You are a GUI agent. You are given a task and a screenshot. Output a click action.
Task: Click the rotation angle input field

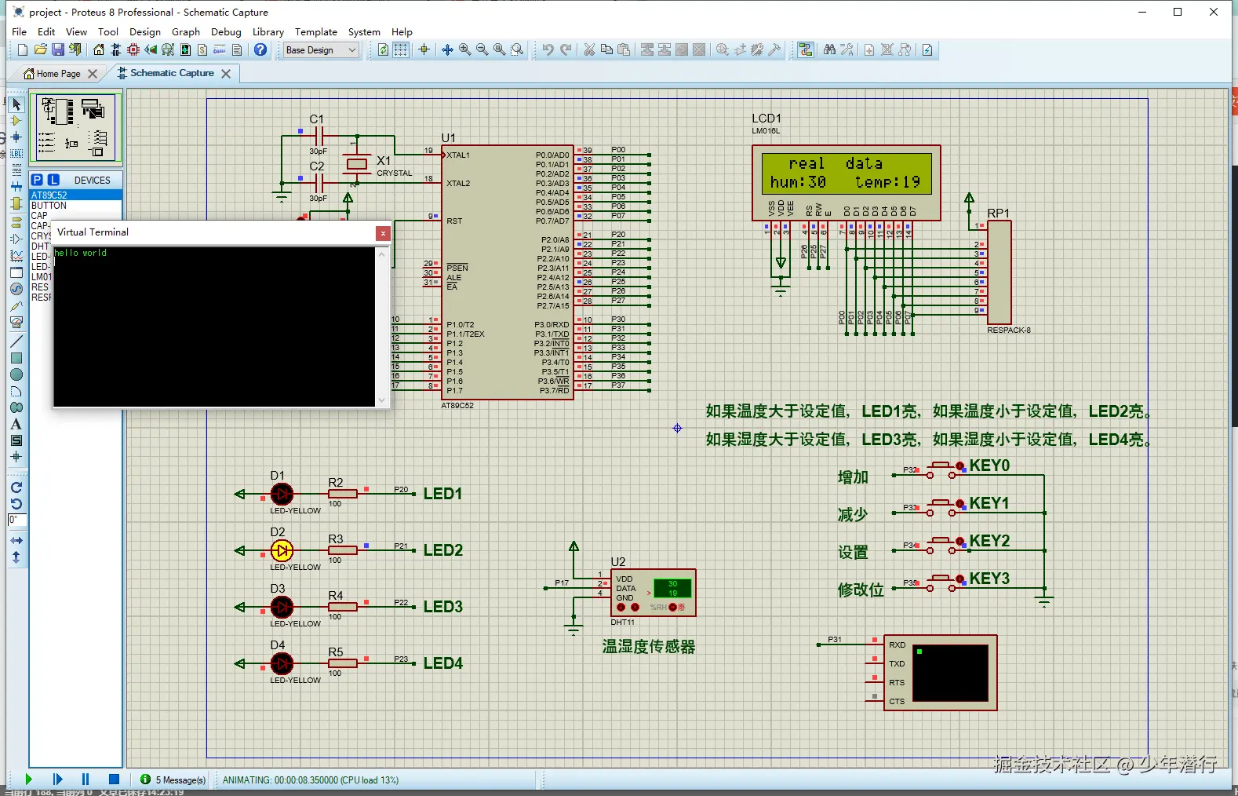pos(17,520)
